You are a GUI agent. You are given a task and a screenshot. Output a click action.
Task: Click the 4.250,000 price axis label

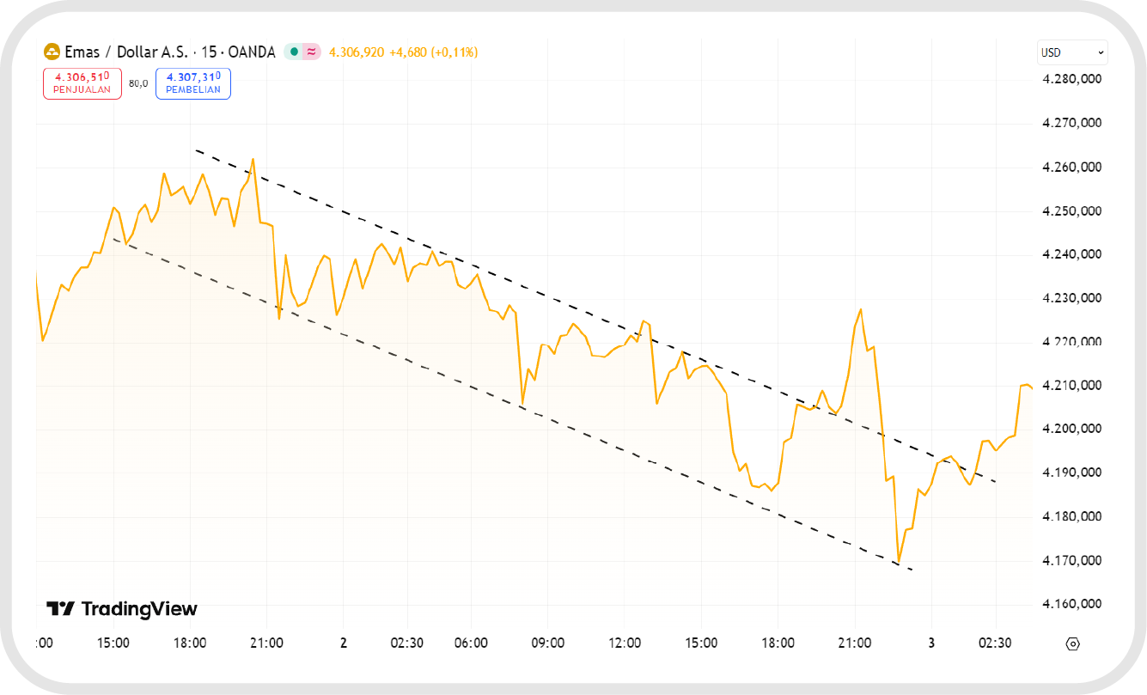click(x=1071, y=211)
